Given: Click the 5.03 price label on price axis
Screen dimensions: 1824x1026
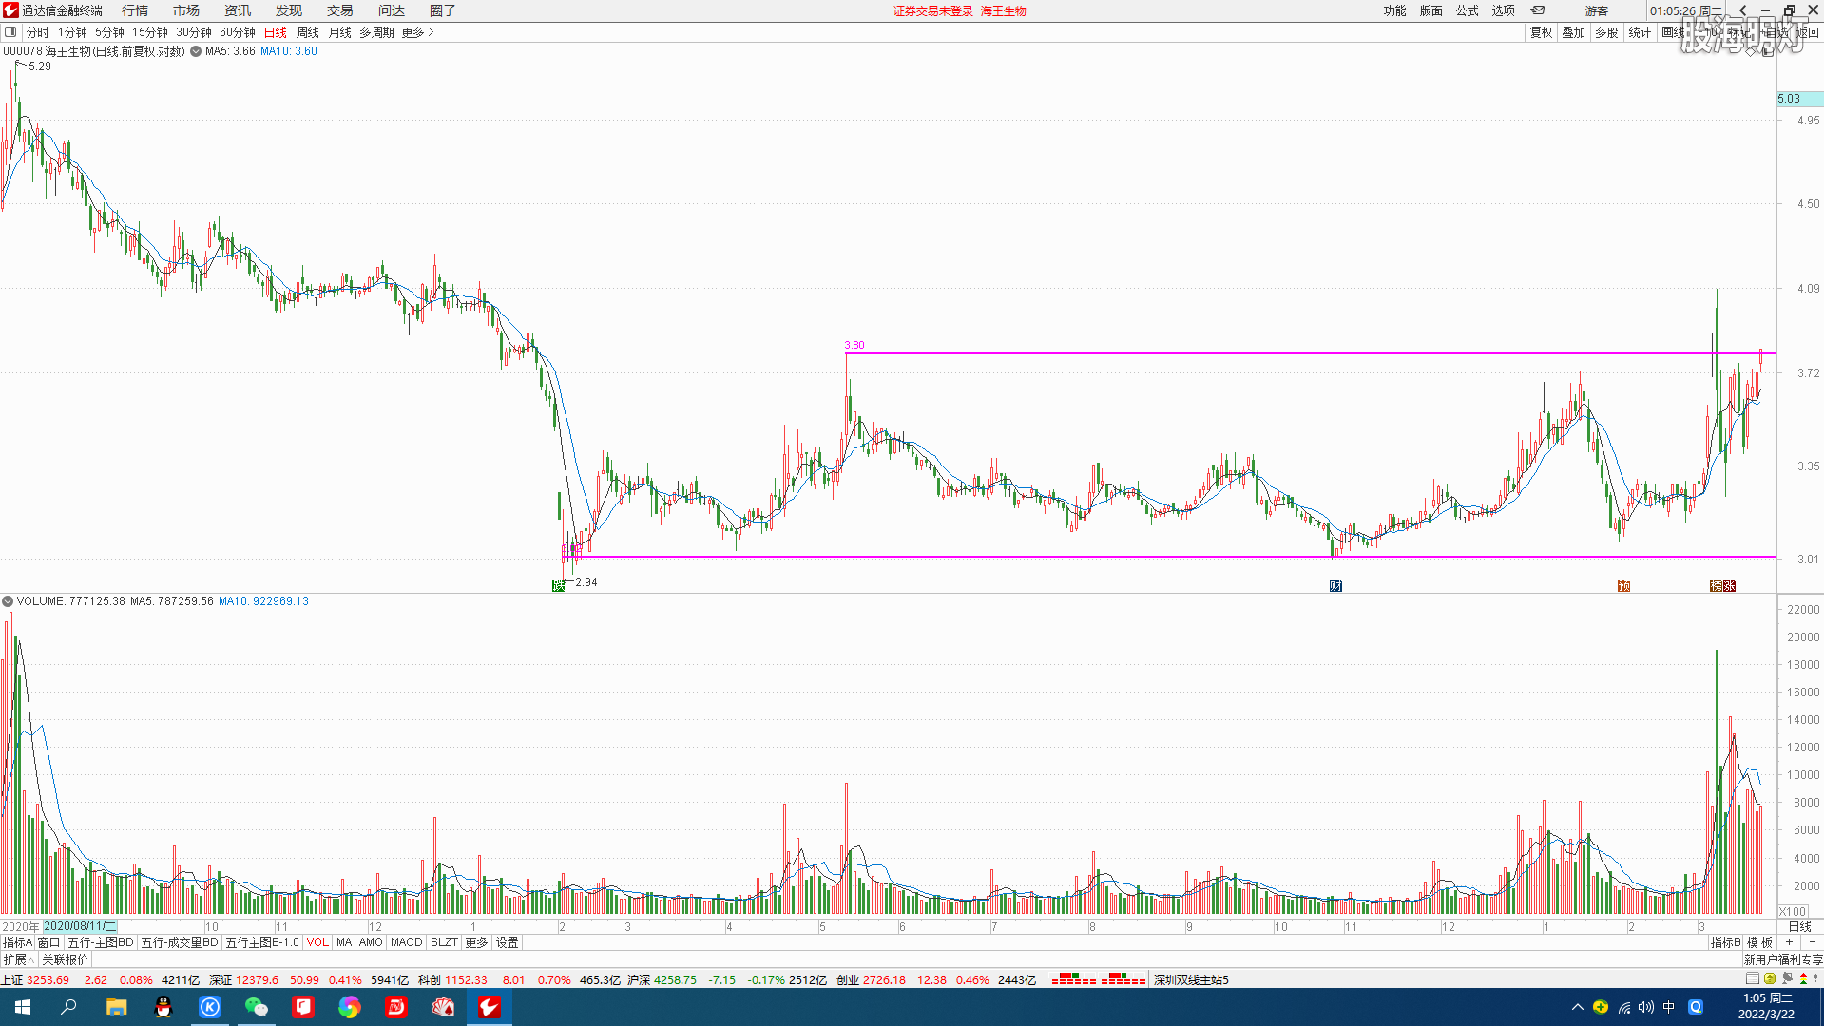Looking at the screenshot, I should tap(1799, 99).
